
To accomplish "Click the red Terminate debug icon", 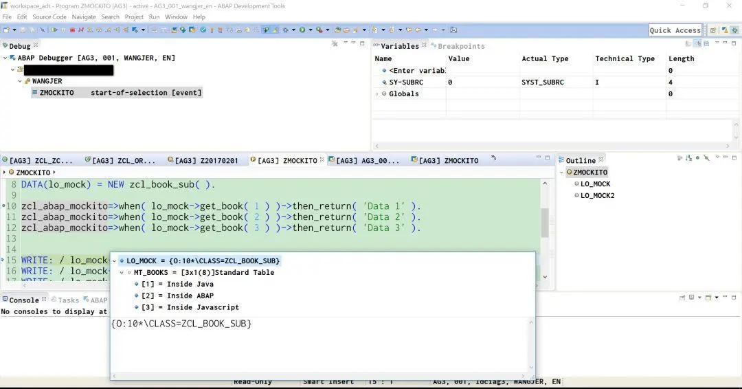I will (x=72, y=30).
